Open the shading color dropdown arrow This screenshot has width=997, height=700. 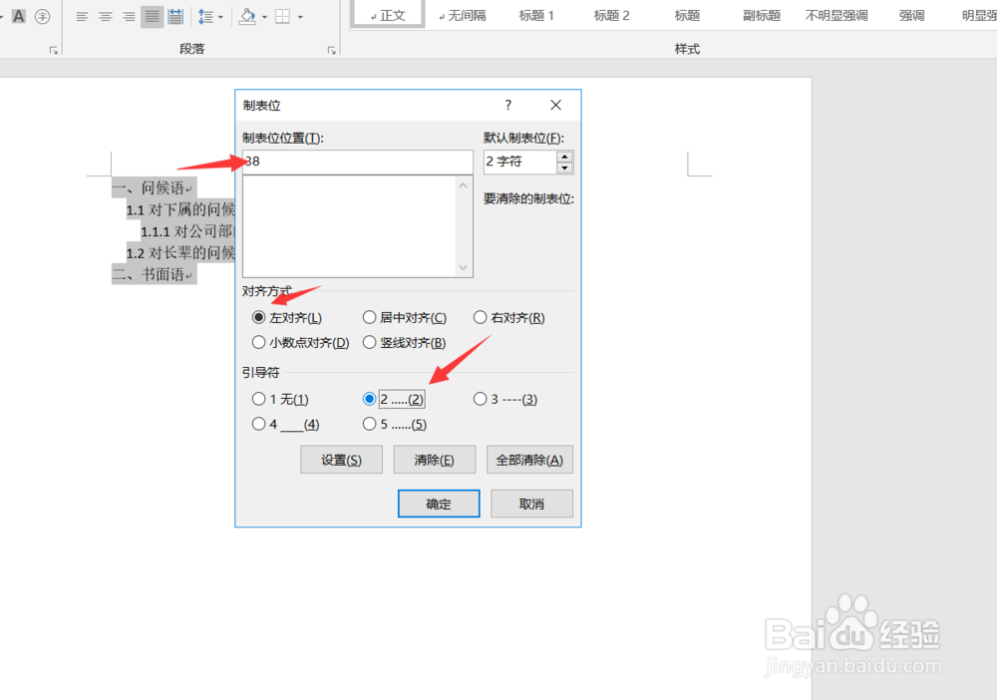click(x=264, y=17)
